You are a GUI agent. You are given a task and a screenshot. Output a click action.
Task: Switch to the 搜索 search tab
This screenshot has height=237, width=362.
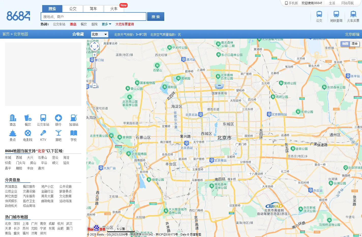(52, 9)
